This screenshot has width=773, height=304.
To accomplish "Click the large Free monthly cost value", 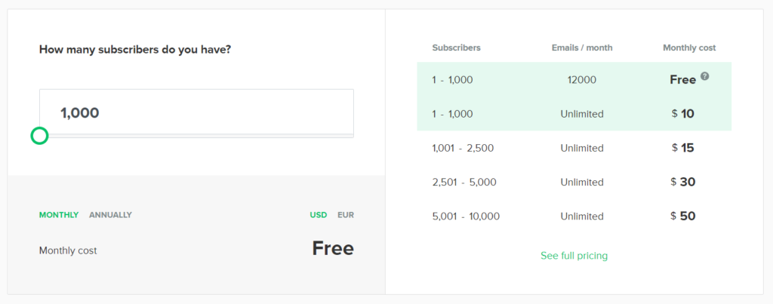I will [x=333, y=248].
